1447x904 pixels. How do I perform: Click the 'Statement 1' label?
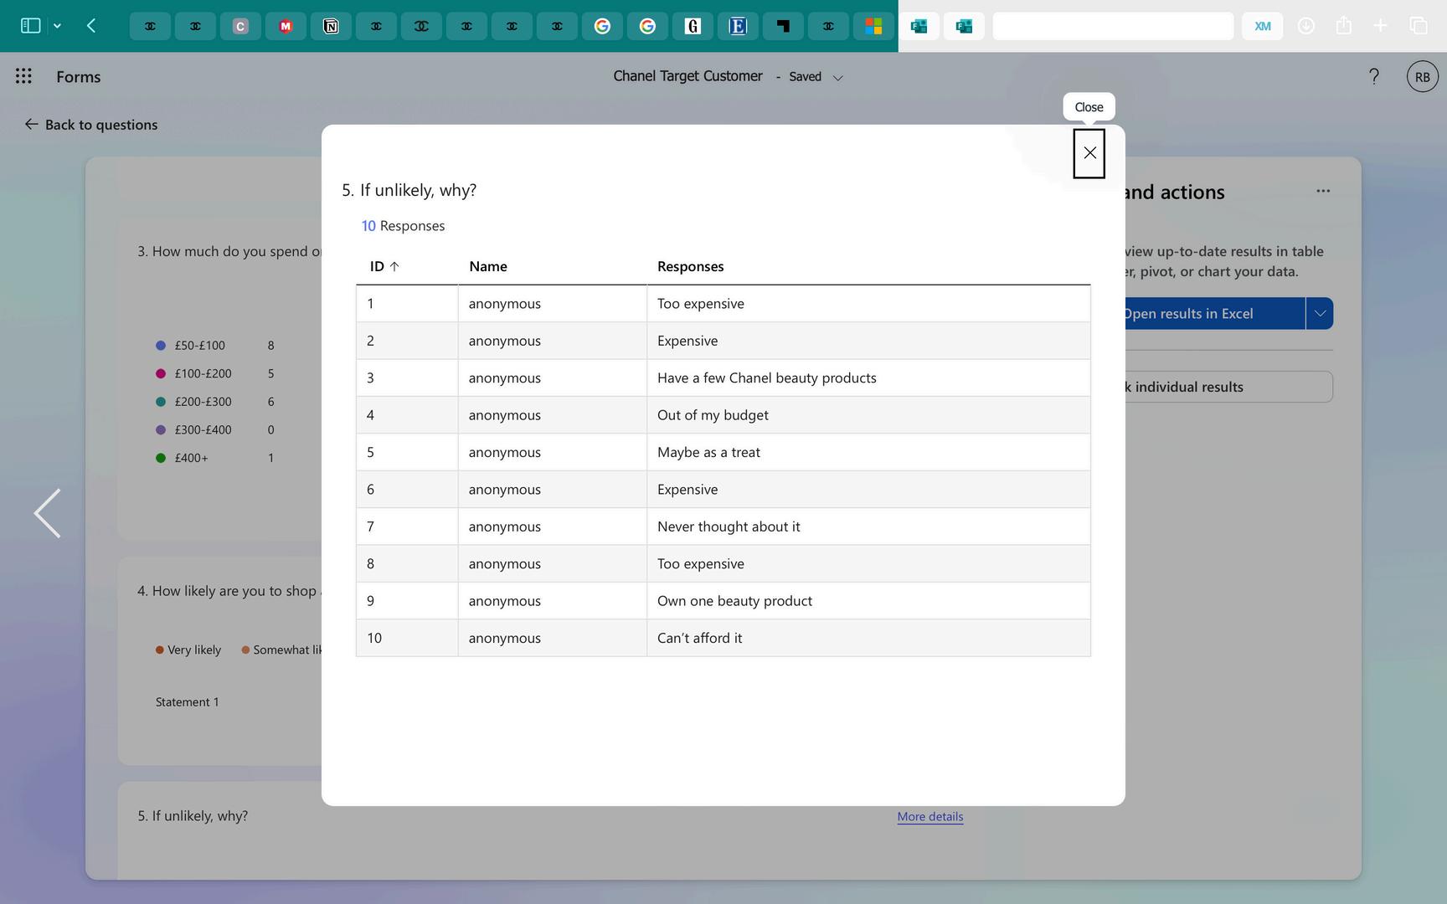188,702
